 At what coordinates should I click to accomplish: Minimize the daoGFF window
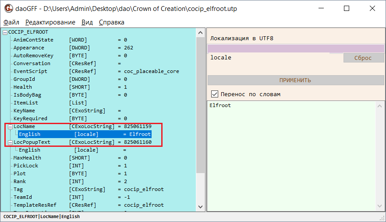pos(321,8)
